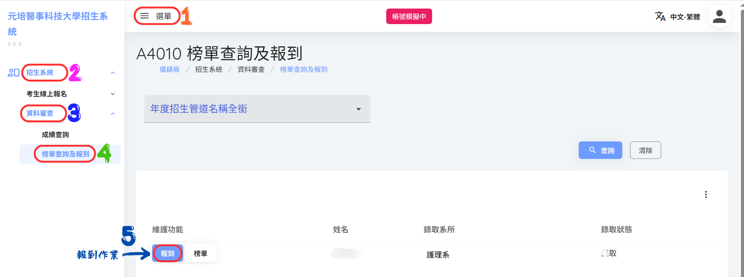Click the 報到 check-in button

[168, 253]
